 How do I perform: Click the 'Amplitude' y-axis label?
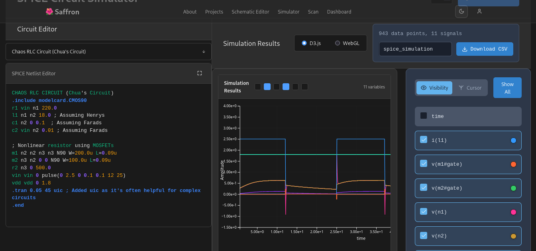[222, 169]
